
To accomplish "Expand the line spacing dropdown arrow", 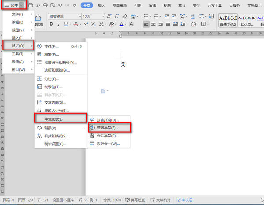I will (x=187, y=25).
